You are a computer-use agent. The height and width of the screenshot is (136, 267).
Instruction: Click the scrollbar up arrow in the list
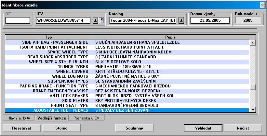click(253, 42)
